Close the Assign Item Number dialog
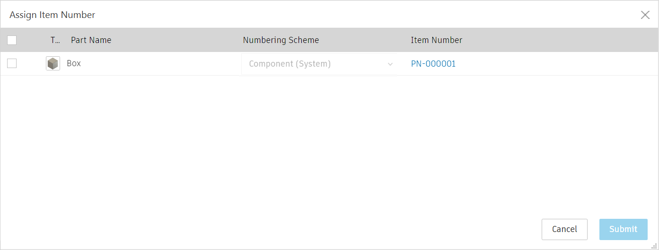Screen dimensions: 659x250 [x=645, y=15]
